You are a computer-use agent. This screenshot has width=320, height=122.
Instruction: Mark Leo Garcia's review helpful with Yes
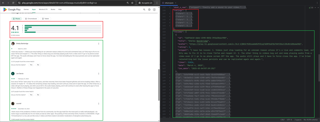click(x=31, y=95)
